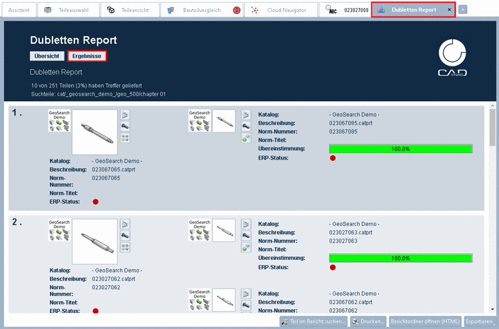Close the Dubletten Report tab

point(449,9)
